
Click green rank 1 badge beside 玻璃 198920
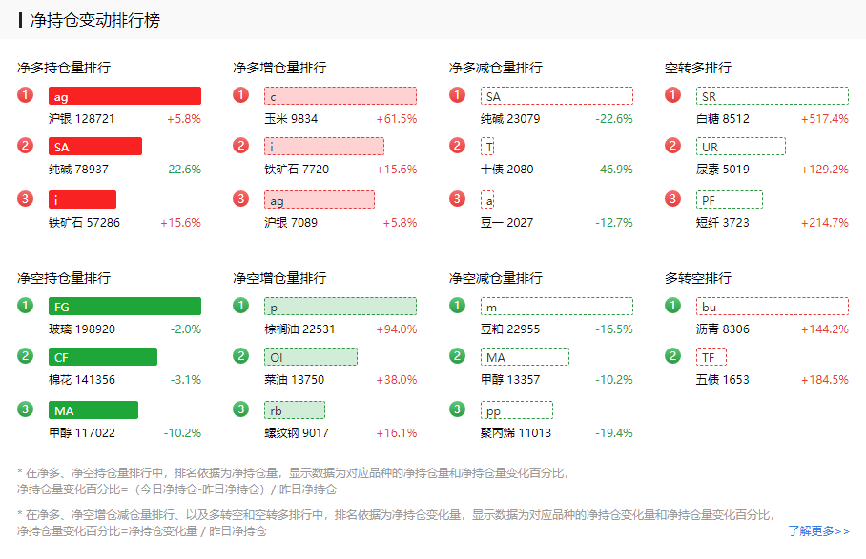[x=25, y=306]
